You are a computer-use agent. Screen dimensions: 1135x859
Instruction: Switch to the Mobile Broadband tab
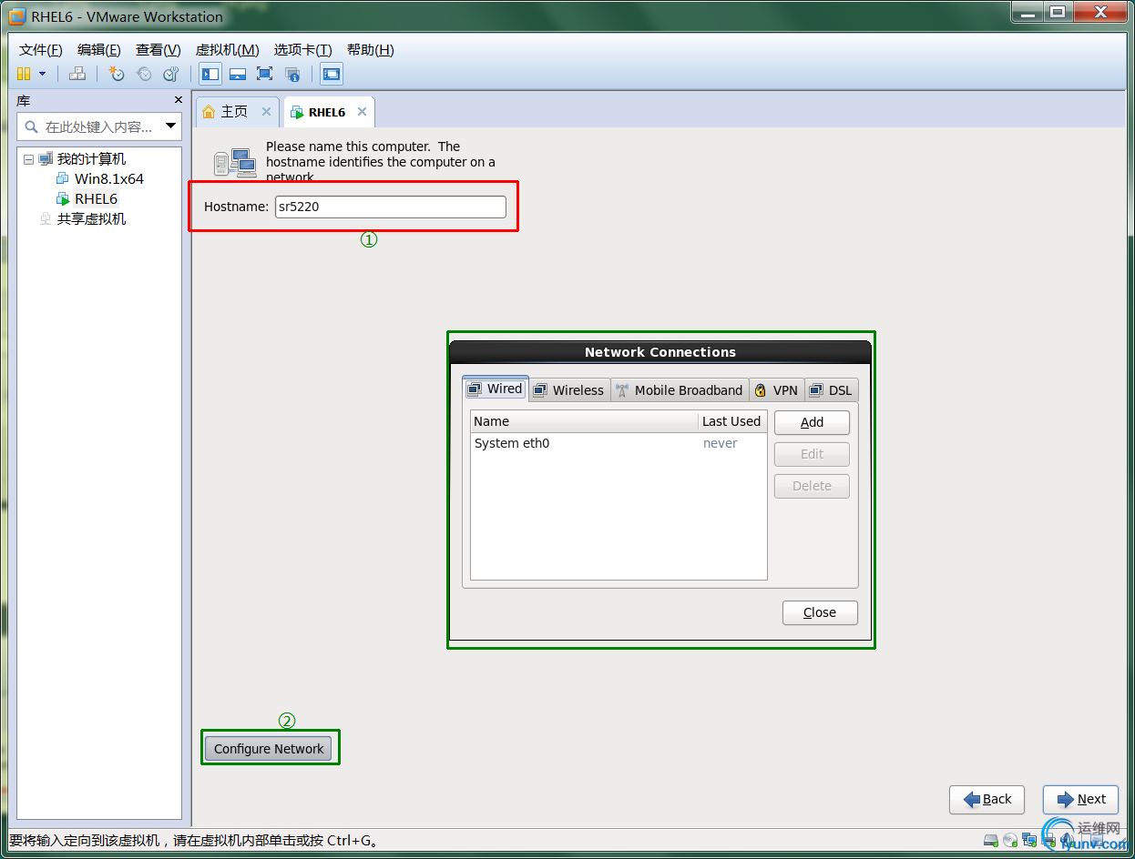[x=680, y=390]
